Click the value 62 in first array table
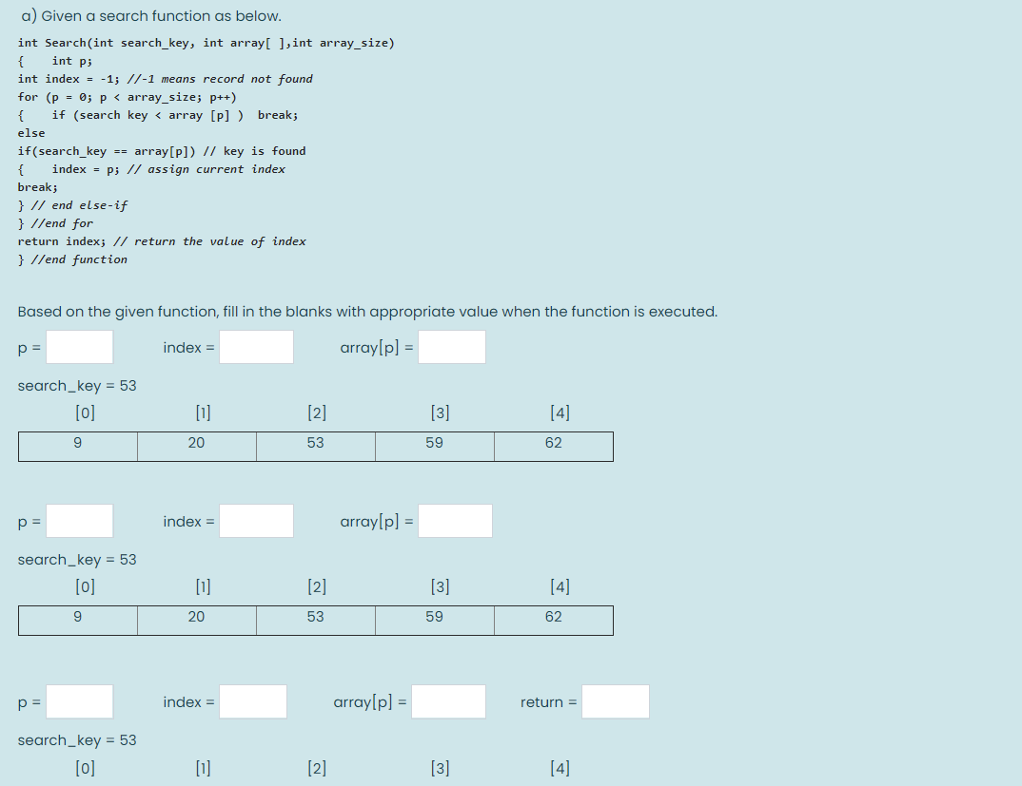This screenshot has width=1022, height=786. 553,446
